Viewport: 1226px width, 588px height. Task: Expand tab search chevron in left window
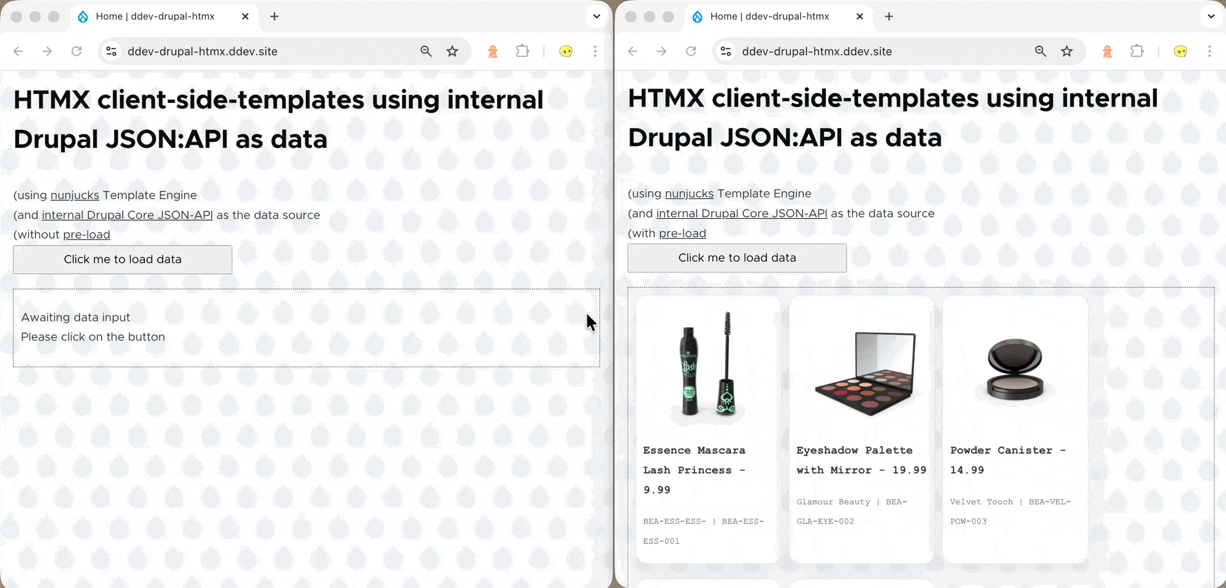(596, 17)
